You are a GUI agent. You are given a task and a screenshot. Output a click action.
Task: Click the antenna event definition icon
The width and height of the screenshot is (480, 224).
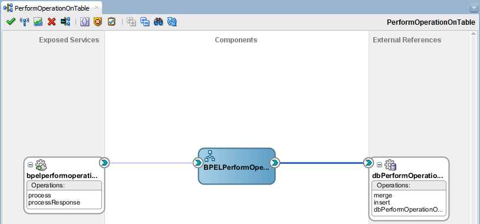[x=25, y=22]
